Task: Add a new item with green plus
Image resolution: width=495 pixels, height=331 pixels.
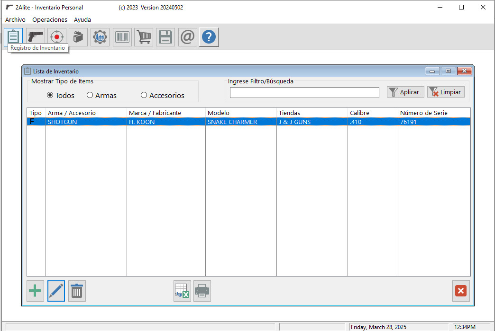Action: tap(35, 291)
